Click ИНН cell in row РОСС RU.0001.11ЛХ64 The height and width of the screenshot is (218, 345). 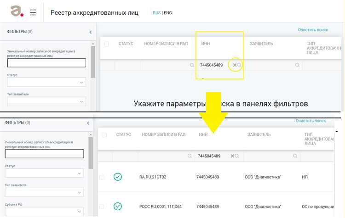pyautogui.click(x=207, y=207)
